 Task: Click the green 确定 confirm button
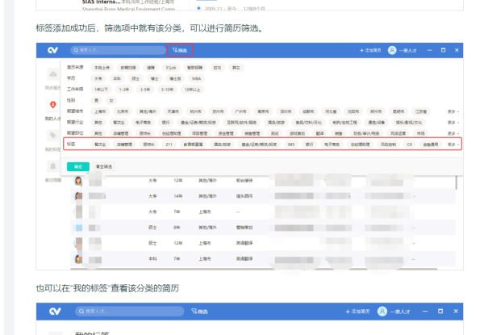click(x=77, y=166)
